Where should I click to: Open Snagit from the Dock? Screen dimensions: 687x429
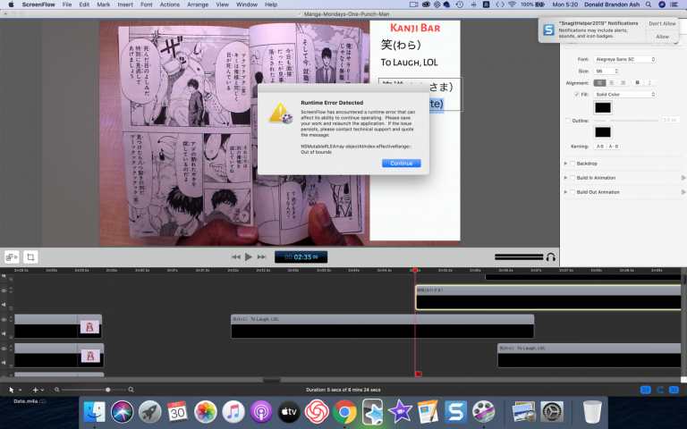click(x=455, y=411)
